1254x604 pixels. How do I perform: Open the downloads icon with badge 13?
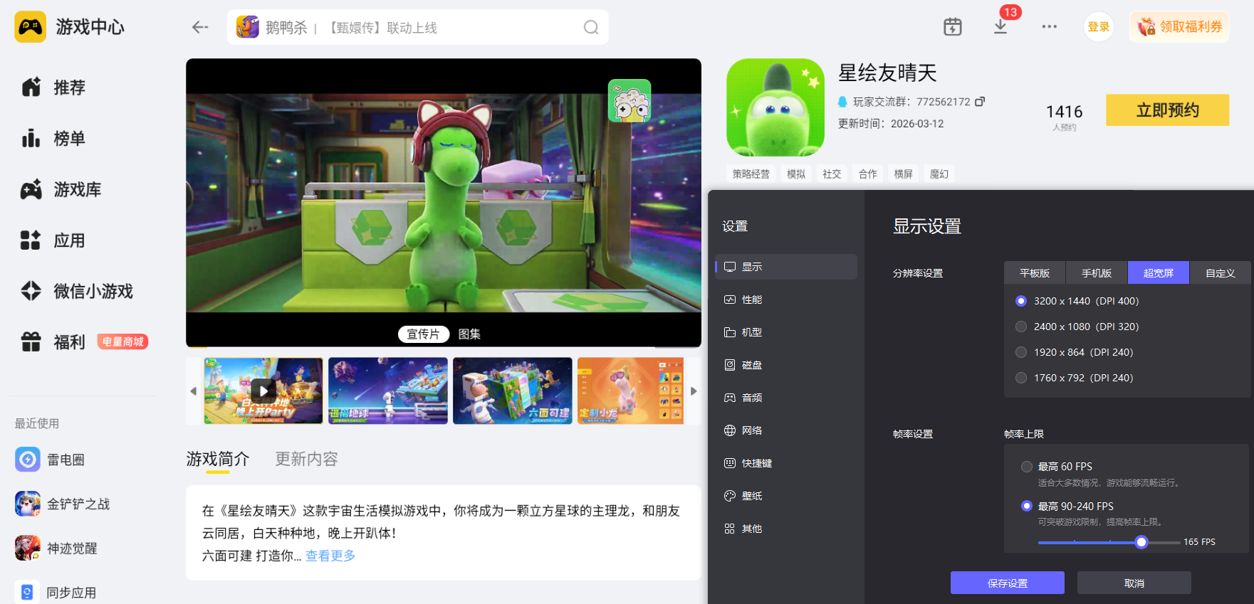(1000, 27)
